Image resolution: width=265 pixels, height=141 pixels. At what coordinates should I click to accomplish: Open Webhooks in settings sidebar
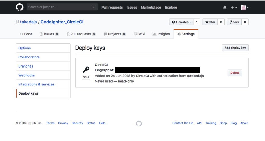point(43,75)
